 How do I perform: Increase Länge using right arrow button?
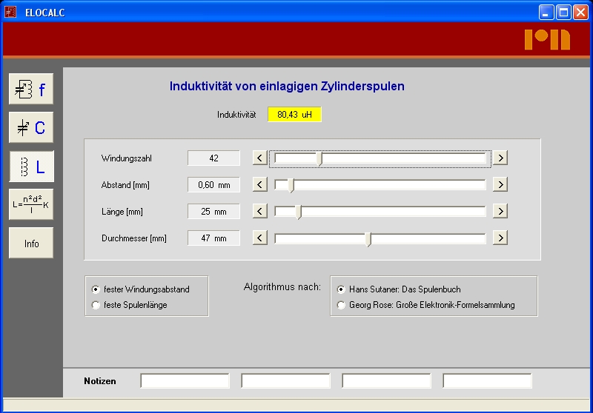[500, 211]
